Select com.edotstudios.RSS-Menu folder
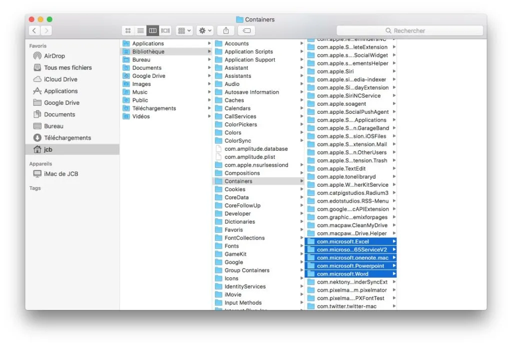Image resolution: width=512 pixels, height=346 pixels. pos(351,201)
